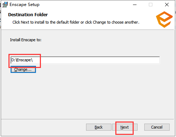This screenshot has width=176, height=137.
Task: Click the orange Enscape logo
Action: (164, 19)
